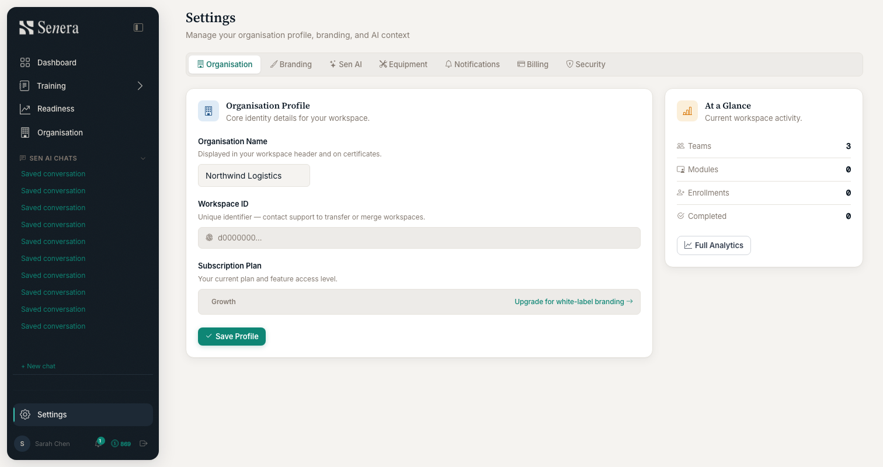This screenshot has height=467, width=883.
Task: Click the Organisation Name input field
Action: coord(254,176)
